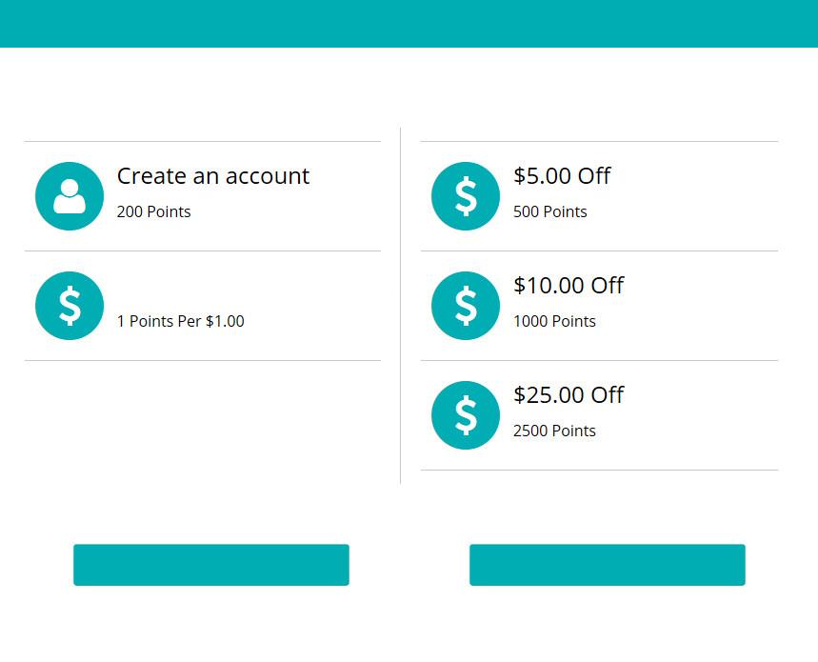Click the 2500 Points label
This screenshot has width=818, height=662.
[x=554, y=431]
